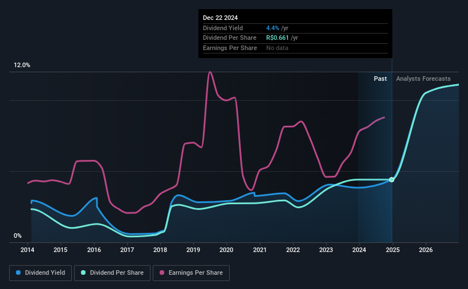
Task: Click the 'No data' earnings value in tooltip
Action: pyautogui.click(x=277, y=48)
